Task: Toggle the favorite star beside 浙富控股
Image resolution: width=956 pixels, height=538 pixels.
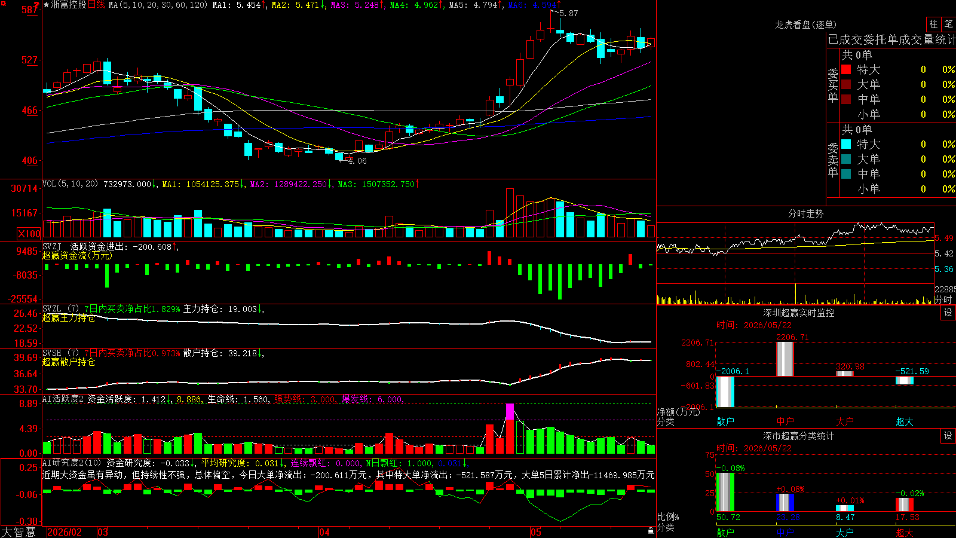Action: [x=47, y=5]
